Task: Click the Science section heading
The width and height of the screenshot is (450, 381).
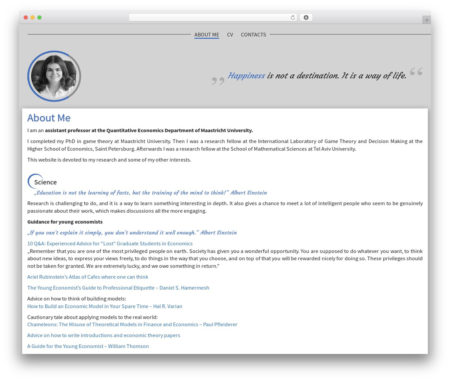Action: 45,182
